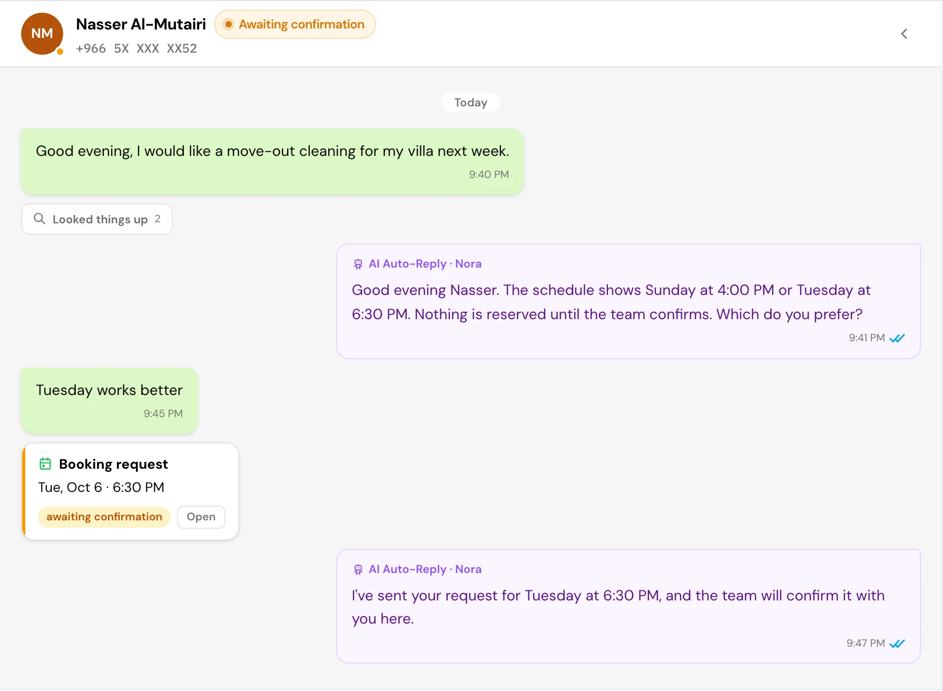The width and height of the screenshot is (943, 691).
Task: Open the booking request for Tue, Oct 6
Action: pyautogui.click(x=201, y=517)
